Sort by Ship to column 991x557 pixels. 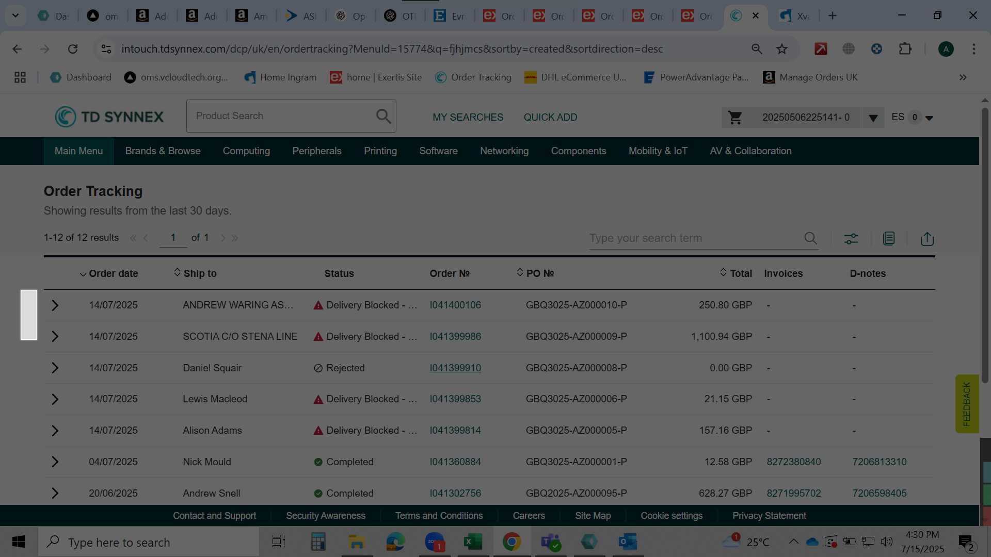pos(195,273)
